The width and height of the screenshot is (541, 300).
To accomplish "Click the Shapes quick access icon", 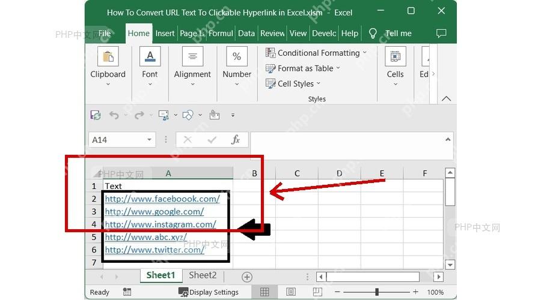I will pyautogui.click(x=188, y=115).
